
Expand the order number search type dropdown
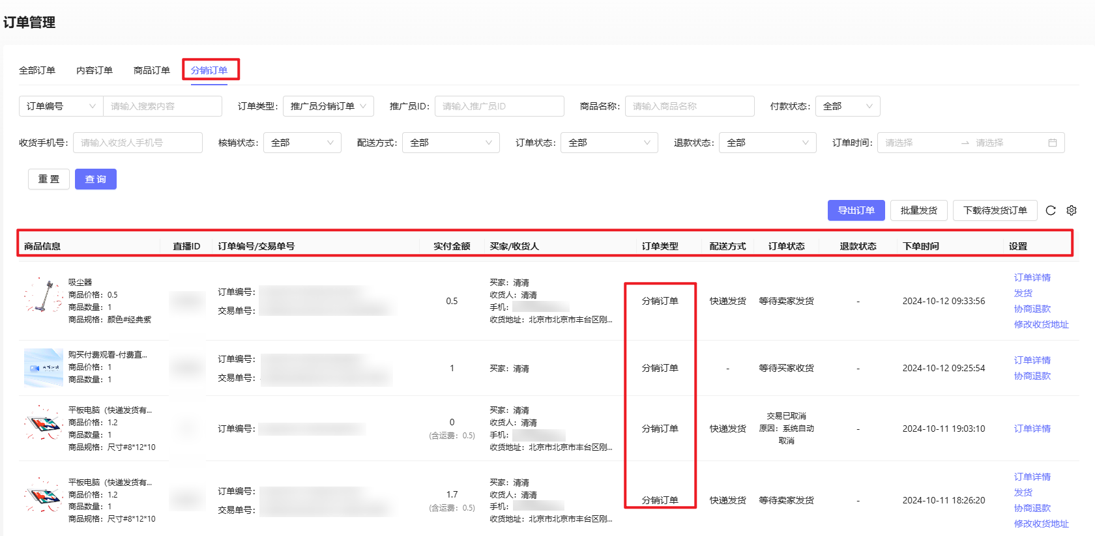pyautogui.click(x=61, y=106)
